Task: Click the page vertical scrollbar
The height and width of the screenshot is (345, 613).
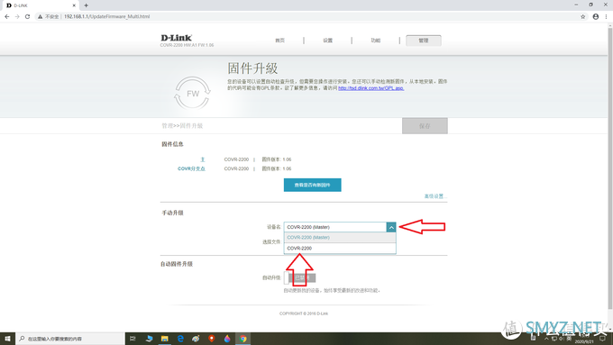Action: [610, 168]
